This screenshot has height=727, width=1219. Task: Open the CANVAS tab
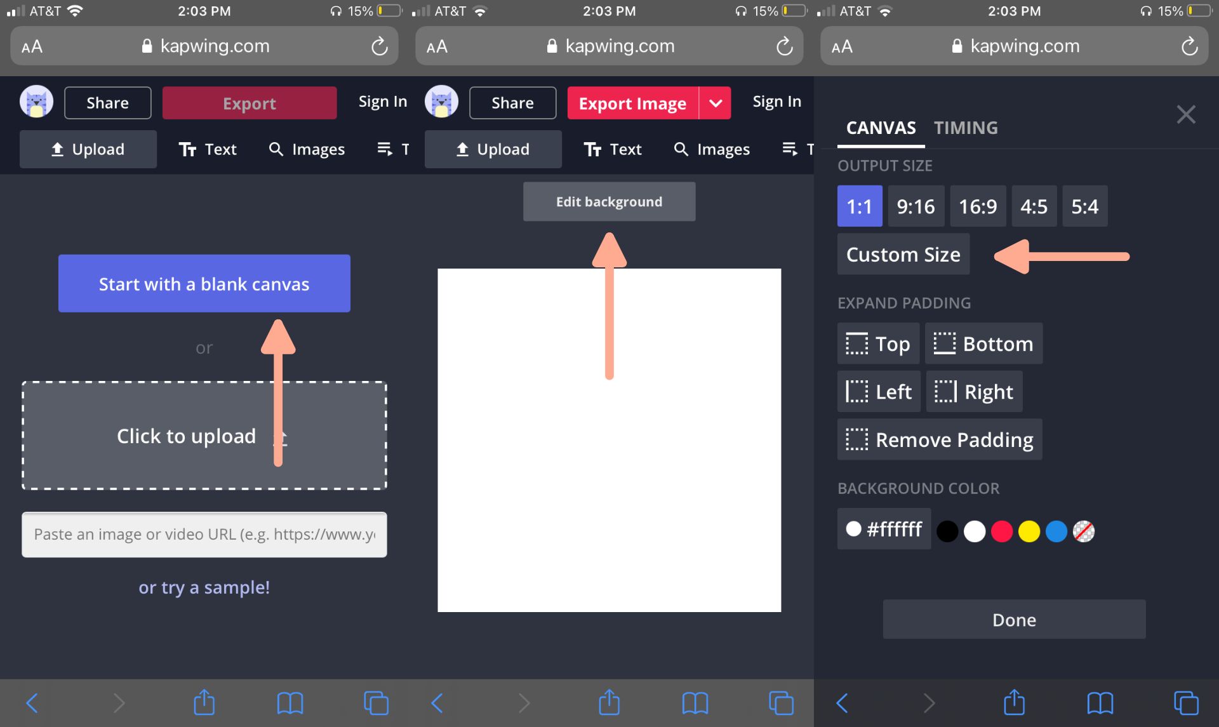881,128
